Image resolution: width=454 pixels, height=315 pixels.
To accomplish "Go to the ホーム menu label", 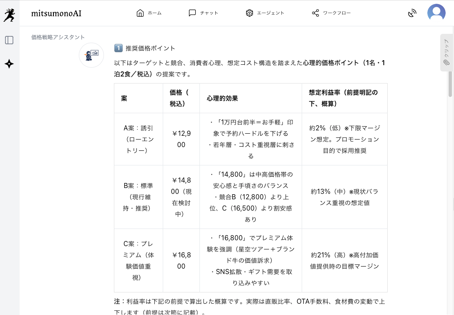I will pos(155,13).
